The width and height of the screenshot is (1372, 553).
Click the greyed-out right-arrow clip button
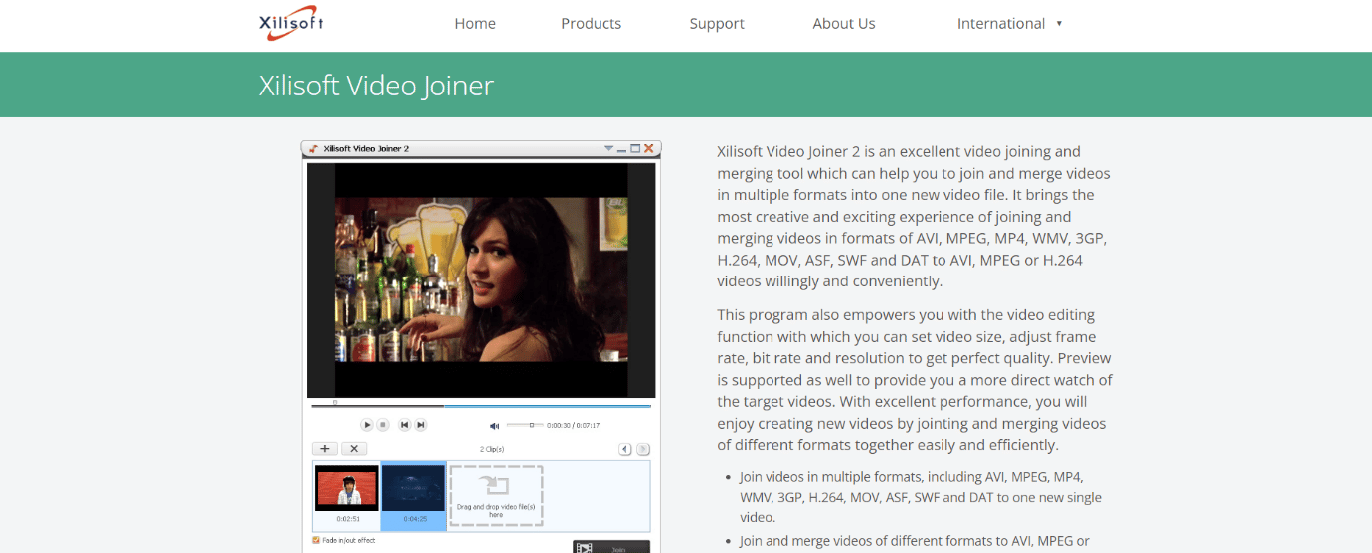point(643,449)
